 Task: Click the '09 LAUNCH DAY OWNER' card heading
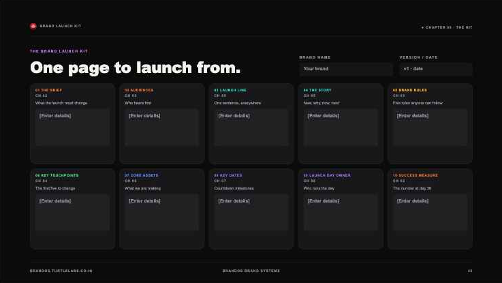(x=327, y=176)
